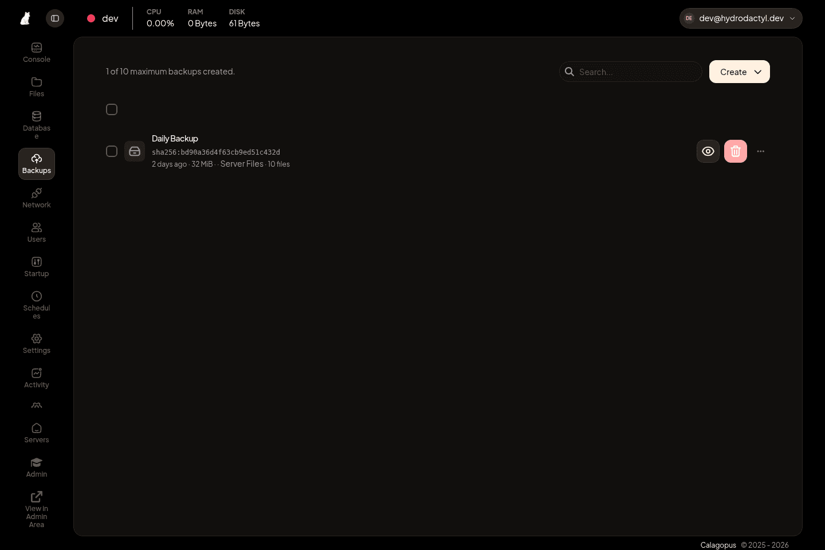Open the dev@hydrodactyl.dev account menu
The width and height of the screenshot is (825, 550).
click(x=741, y=18)
